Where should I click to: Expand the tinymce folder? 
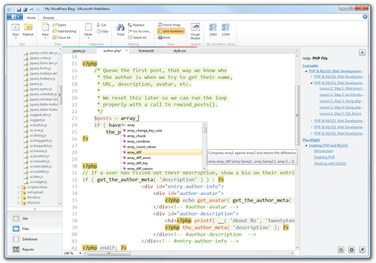(x=18, y=203)
